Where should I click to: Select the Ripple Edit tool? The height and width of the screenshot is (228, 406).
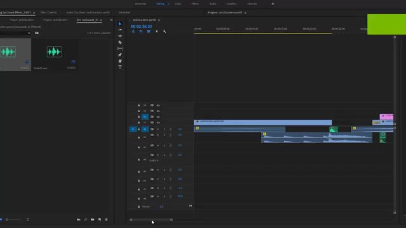pyautogui.click(x=120, y=36)
